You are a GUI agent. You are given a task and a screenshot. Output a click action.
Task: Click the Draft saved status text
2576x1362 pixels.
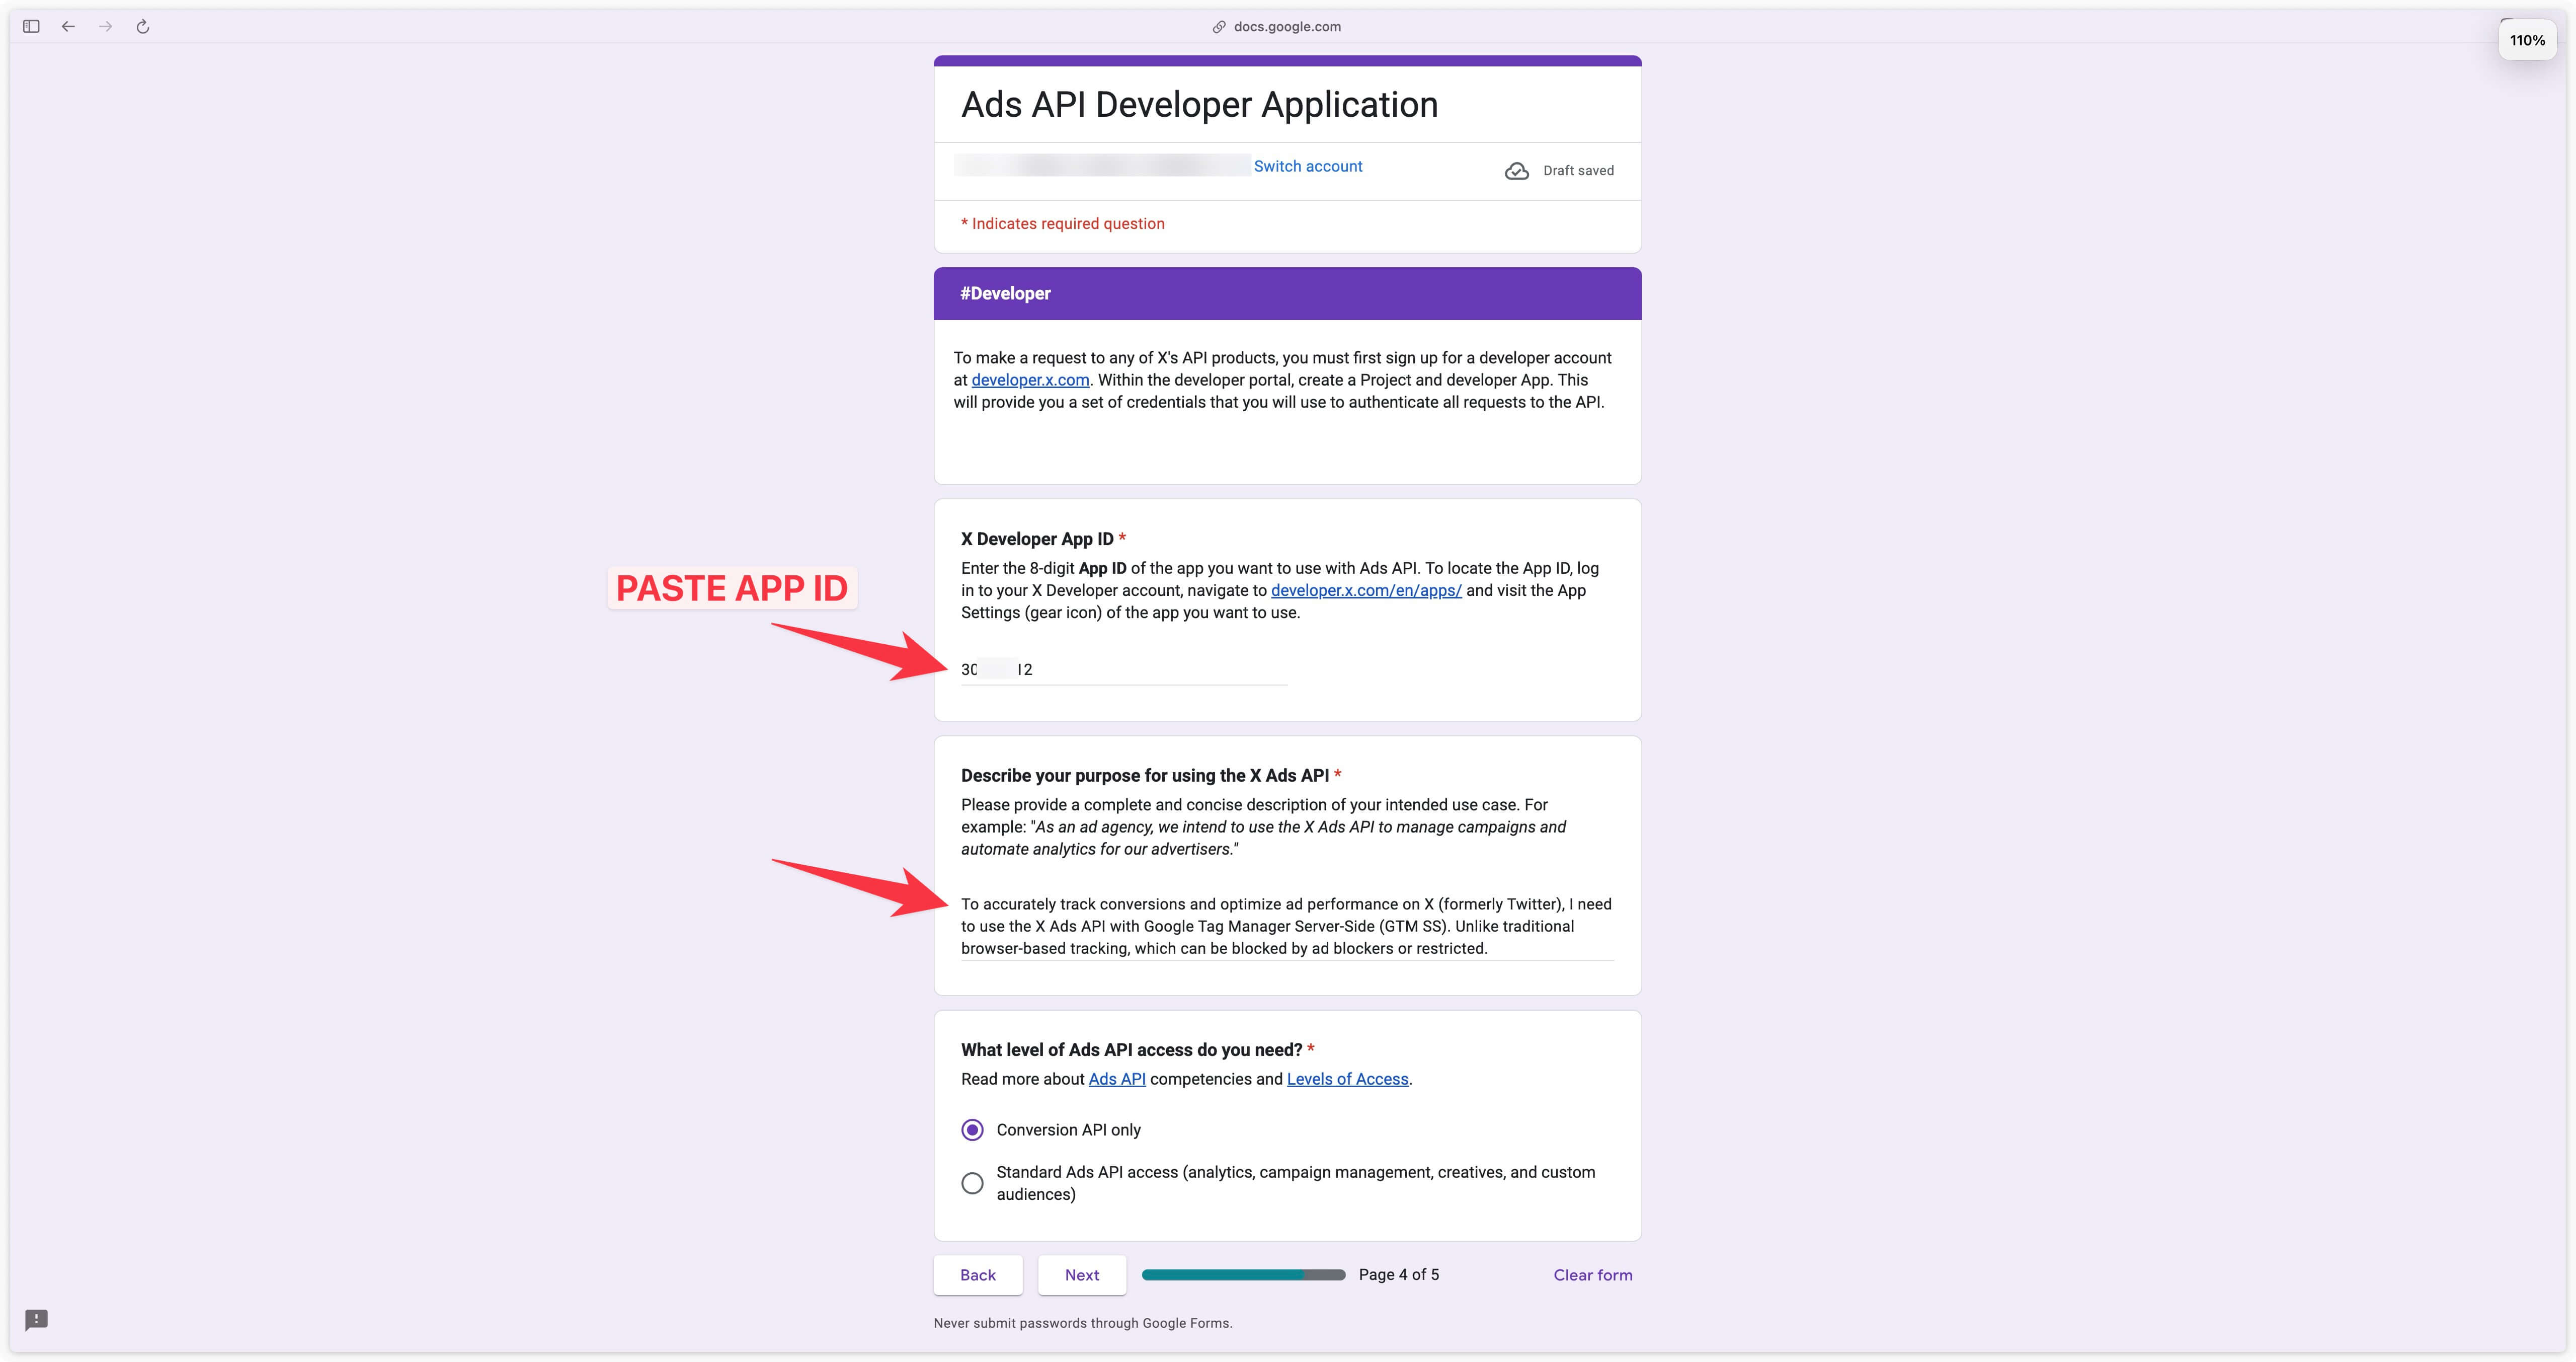(1578, 171)
